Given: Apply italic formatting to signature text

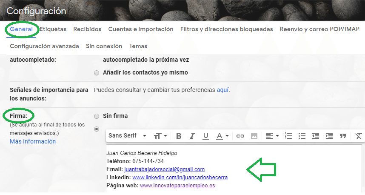Looking at the screenshot, I should (192, 136).
